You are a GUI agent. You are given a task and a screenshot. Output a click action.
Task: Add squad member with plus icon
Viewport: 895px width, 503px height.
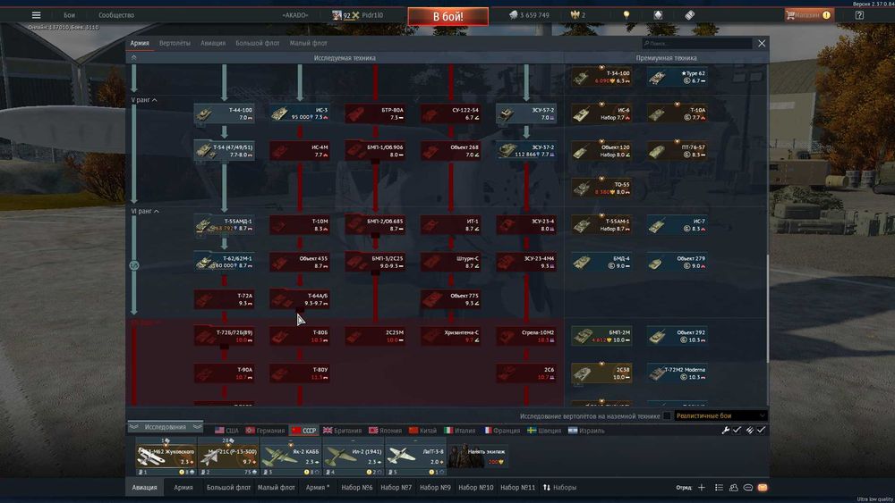[702, 488]
